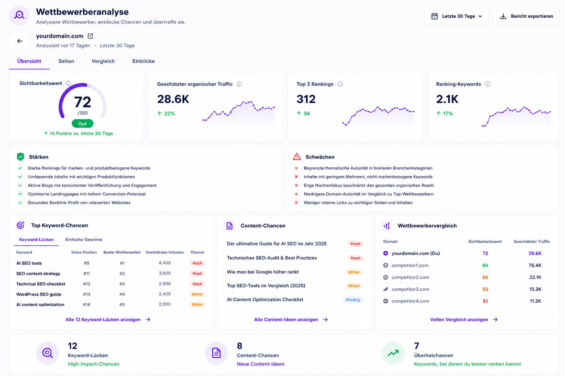Click the Bericht exportieren button
565x376 pixels.
click(x=526, y=16)
